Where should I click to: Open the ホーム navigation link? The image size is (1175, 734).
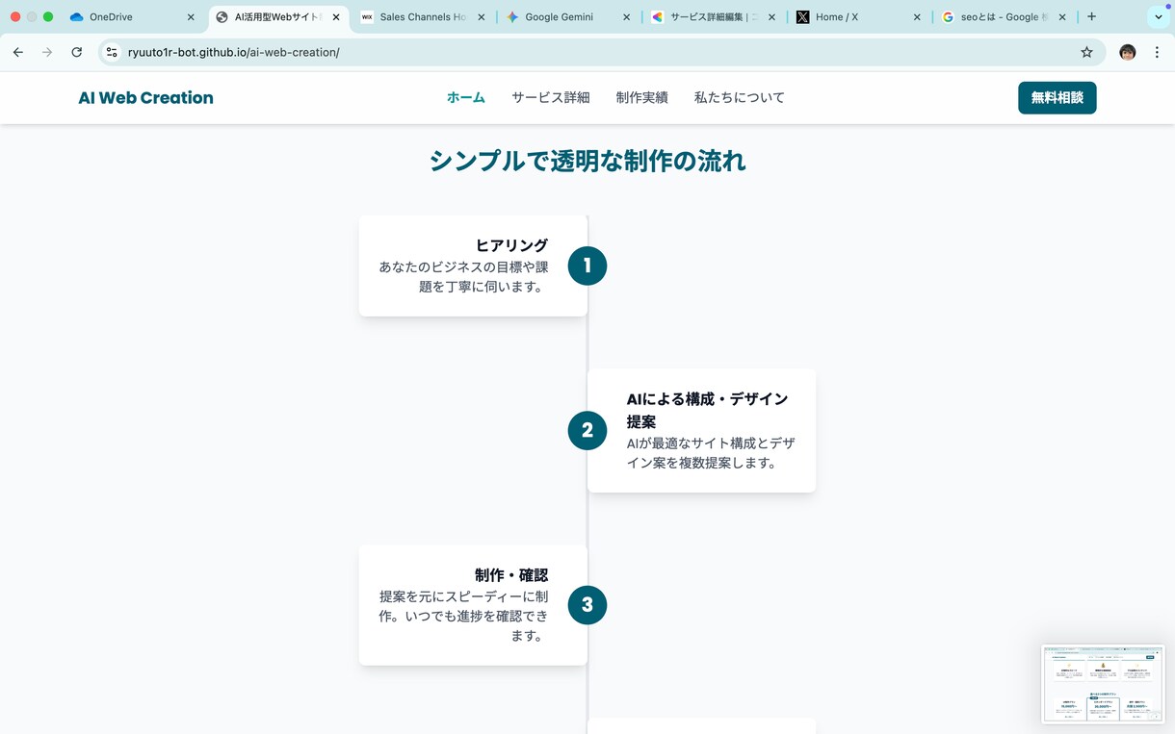tap(466, 97)
